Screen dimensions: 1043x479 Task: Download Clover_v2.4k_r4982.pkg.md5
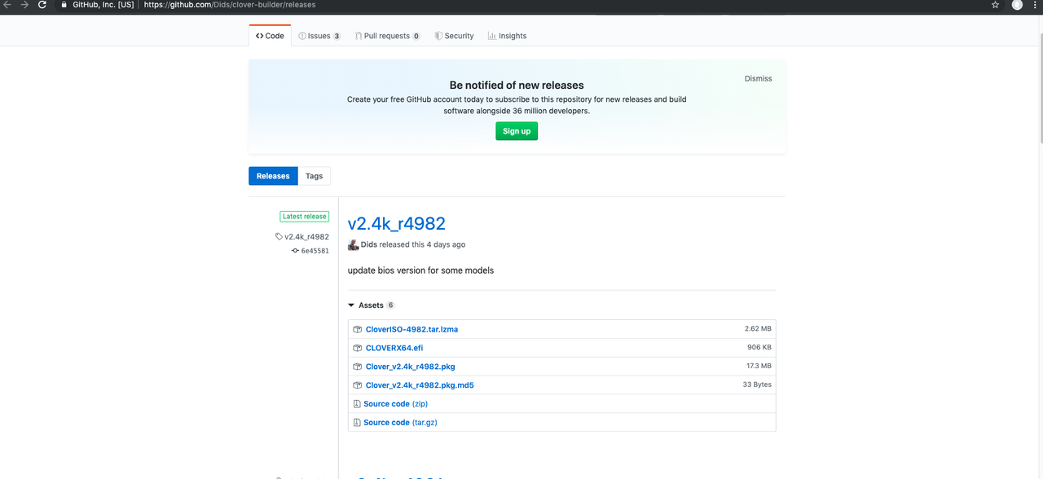(x=420, y=386)
